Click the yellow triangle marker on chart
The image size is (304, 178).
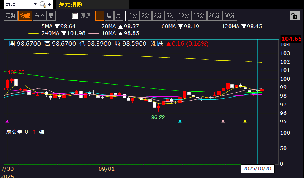[245, 121]
